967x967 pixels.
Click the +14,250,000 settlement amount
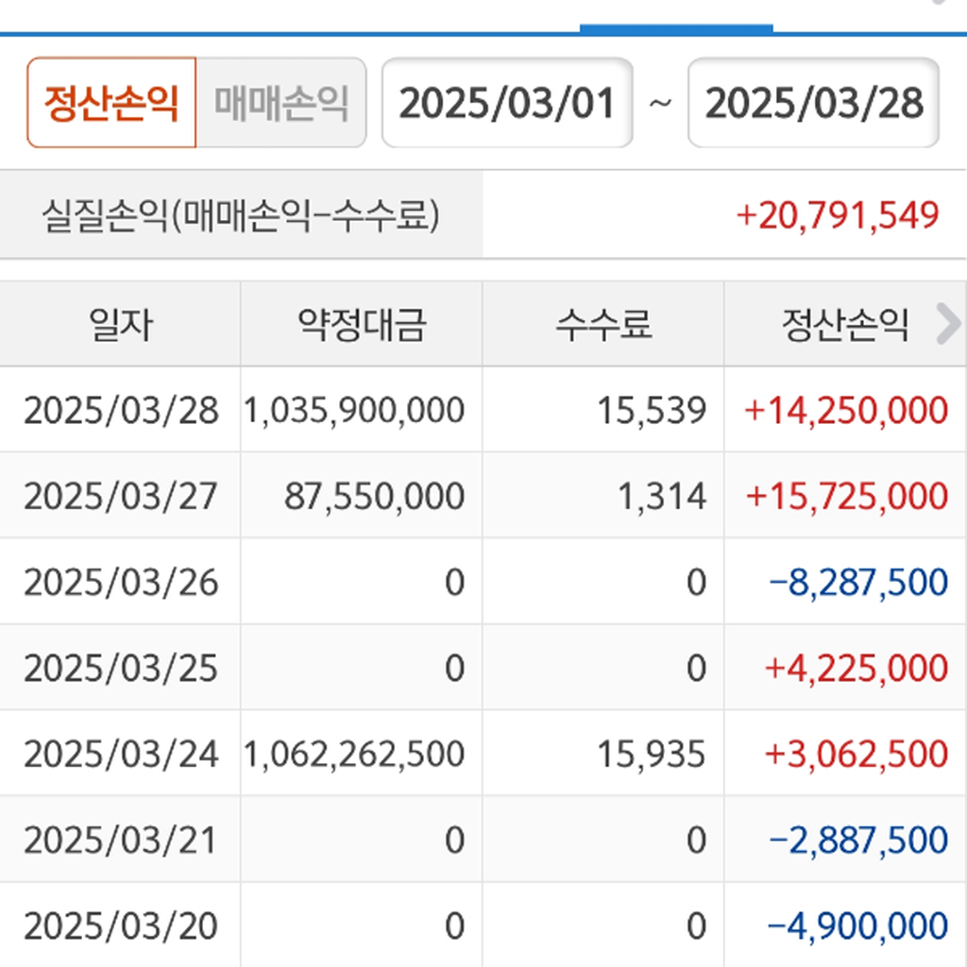point(846,411)
